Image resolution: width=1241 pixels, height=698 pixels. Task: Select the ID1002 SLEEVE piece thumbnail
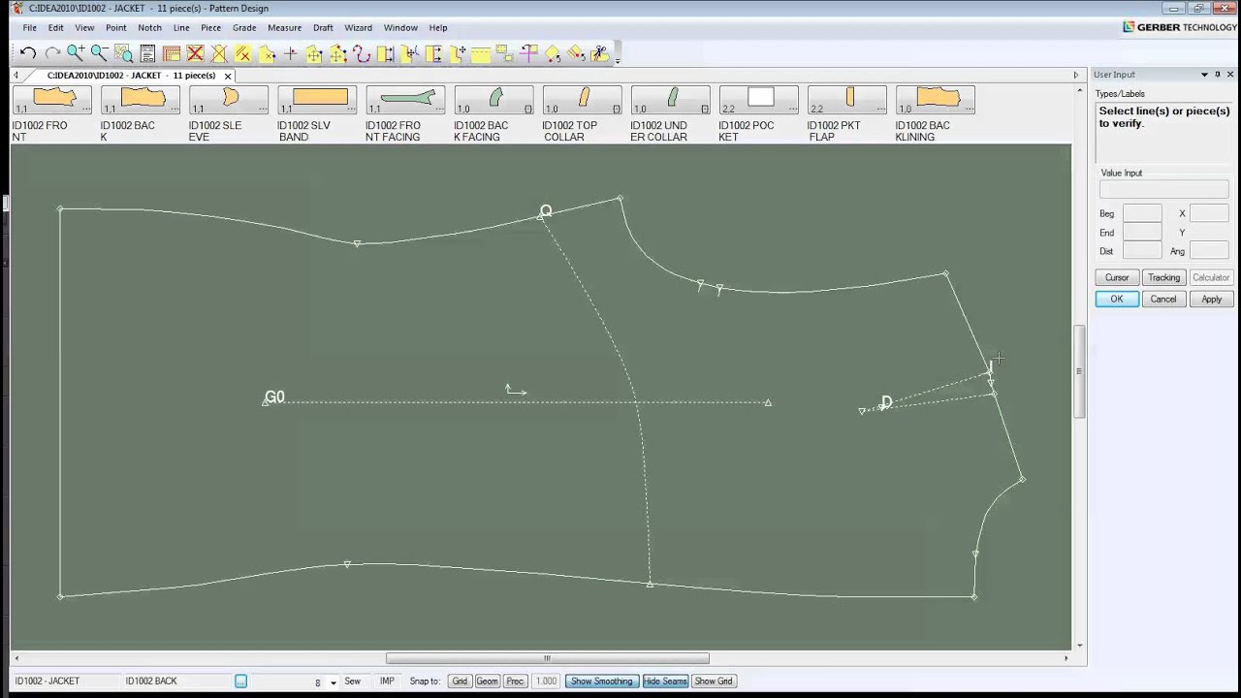coord(229,100)
